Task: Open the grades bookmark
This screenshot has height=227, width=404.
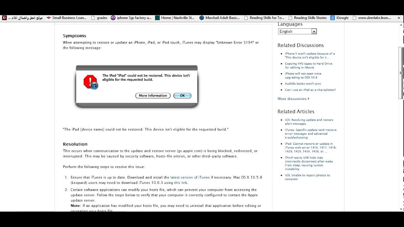Action: pos(99,18)
